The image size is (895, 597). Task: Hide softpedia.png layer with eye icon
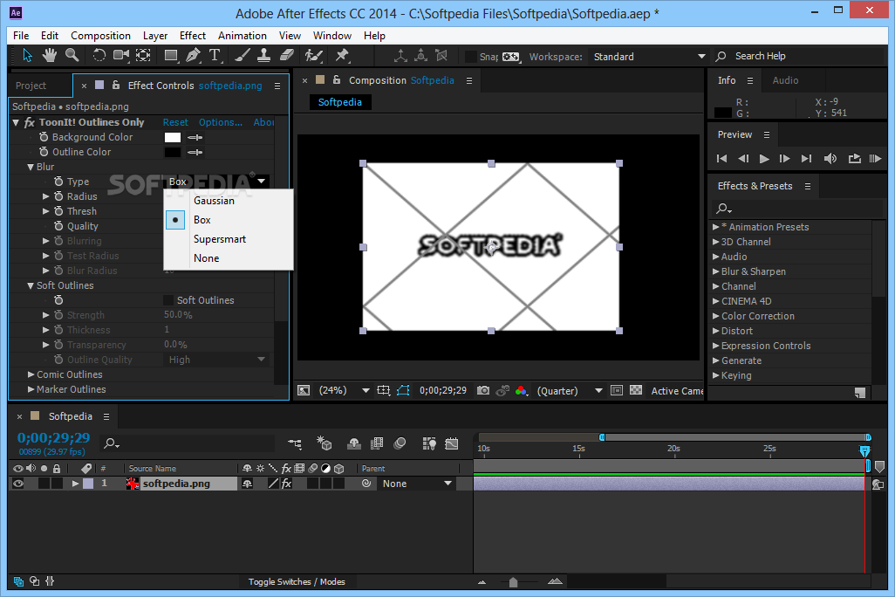[18, 484]
